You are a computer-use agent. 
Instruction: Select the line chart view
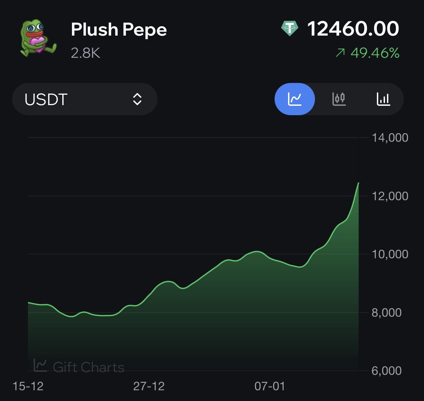click(x=294, y=99)
